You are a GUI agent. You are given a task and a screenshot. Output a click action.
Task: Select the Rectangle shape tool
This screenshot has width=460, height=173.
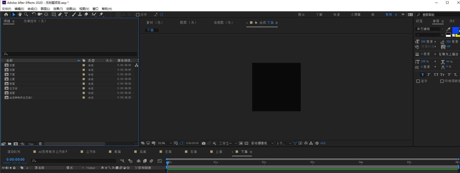pyautogui.click(x=54, y=14)
